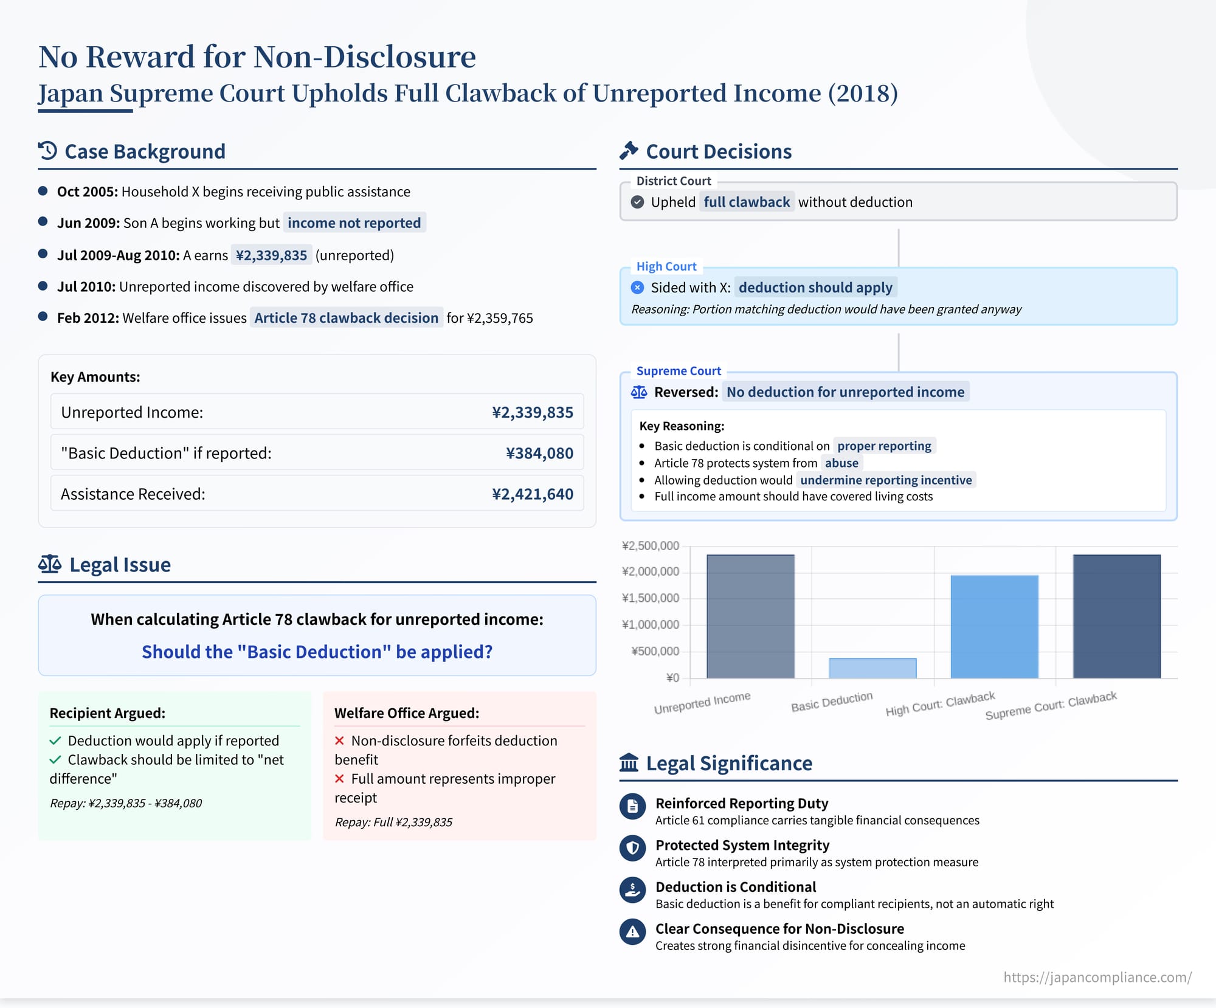This screenshot has height=1008, width=1216.
Task: Click the 'income not reported' highlighted tag
Action: click(354, 223)
